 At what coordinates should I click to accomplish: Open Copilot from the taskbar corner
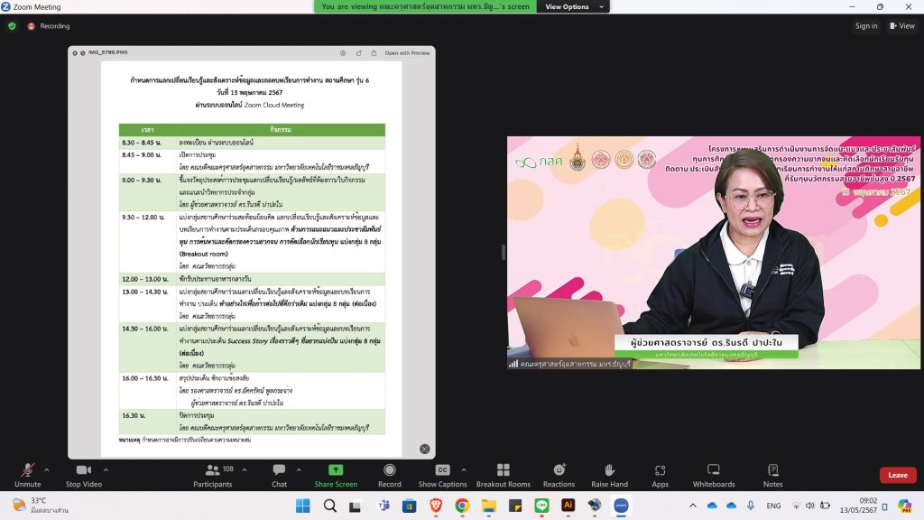coord(904,506)
